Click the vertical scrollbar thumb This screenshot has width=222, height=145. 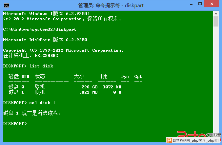(x=216, y=21)
